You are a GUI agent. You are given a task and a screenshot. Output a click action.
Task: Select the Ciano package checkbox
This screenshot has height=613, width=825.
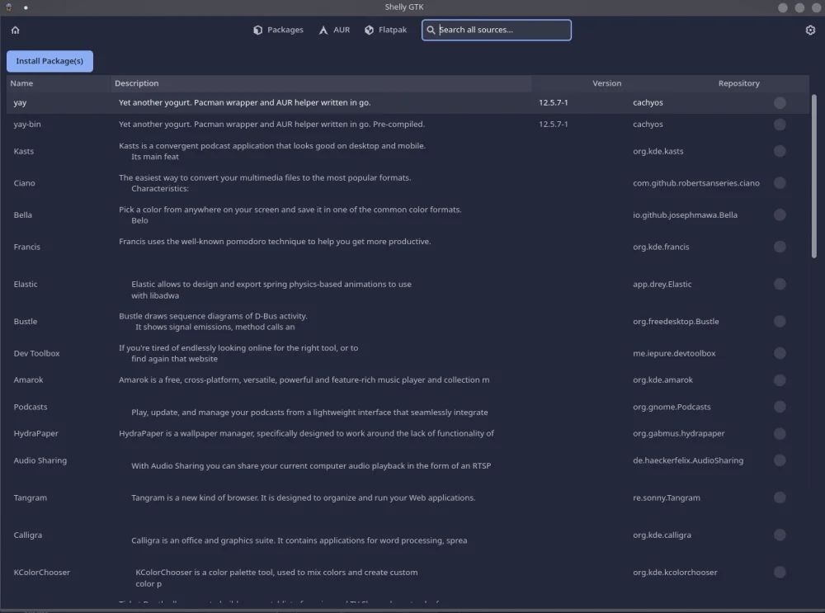click(780, 183)
